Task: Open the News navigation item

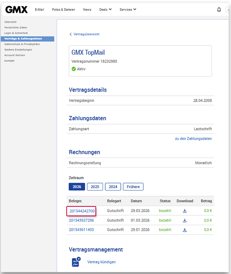Action: tap(87, 9)
